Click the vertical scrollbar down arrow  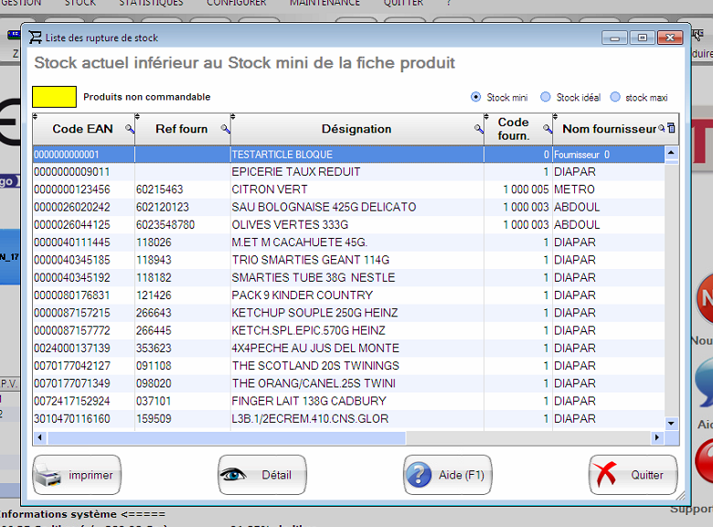[672, 424]
